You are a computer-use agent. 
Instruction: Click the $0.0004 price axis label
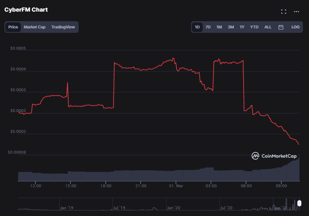(18, 69)
